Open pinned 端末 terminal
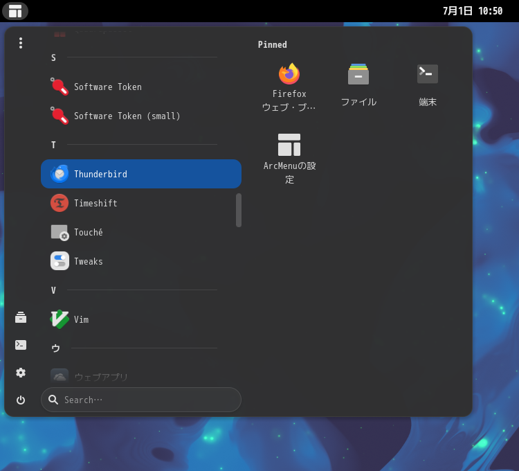Image resolution: width=519 pixels, height=471 pixels. 428,85
